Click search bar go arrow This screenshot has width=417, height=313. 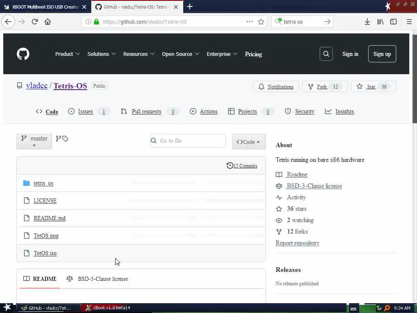[x=327, y=22]
